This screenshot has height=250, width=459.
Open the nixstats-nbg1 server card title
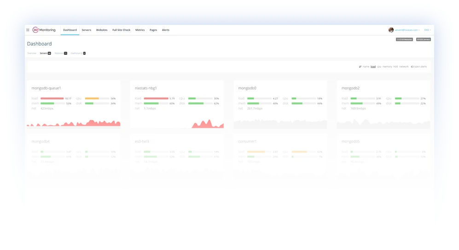coord(146,88)
